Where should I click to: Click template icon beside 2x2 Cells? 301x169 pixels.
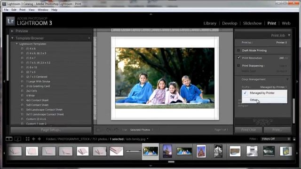pyautogui.click(x=22, y=91)
